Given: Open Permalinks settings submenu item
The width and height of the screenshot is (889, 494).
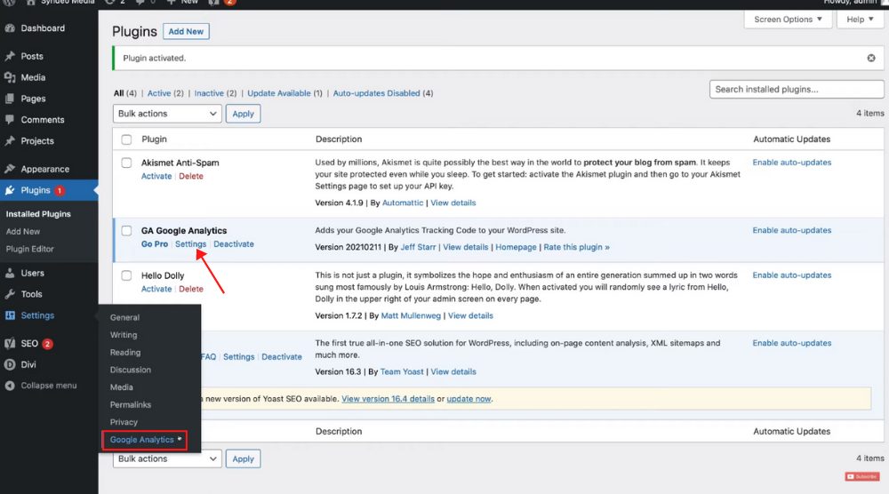Looking at the screenshot, I should click(x=131, y=404).
